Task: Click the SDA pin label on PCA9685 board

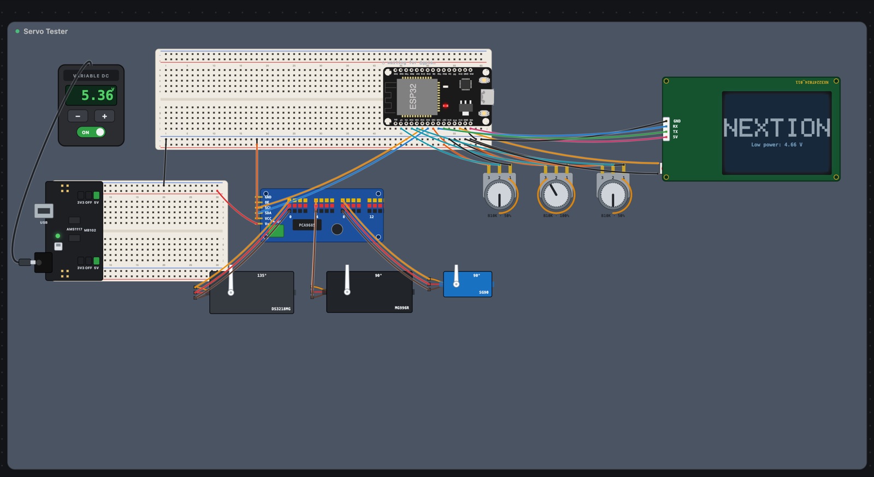Action: pos(268,213)
